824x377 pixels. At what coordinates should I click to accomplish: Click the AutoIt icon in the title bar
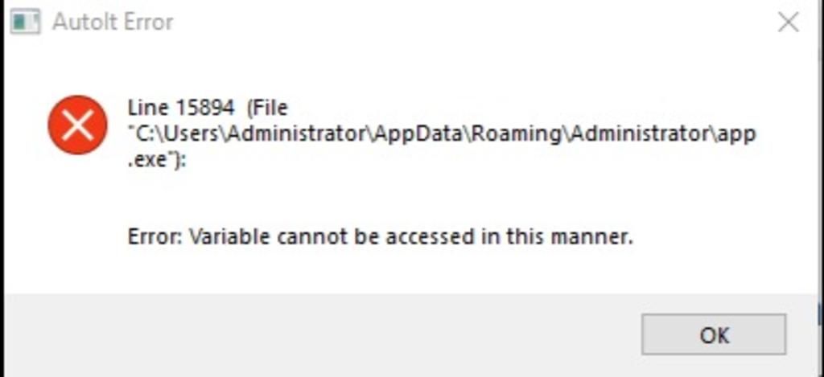coord(25,21)
